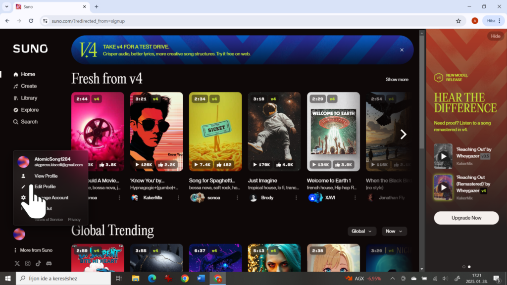Click Show more for Fresh from v4
Screen dimensions: 507x285
(397, 79)
